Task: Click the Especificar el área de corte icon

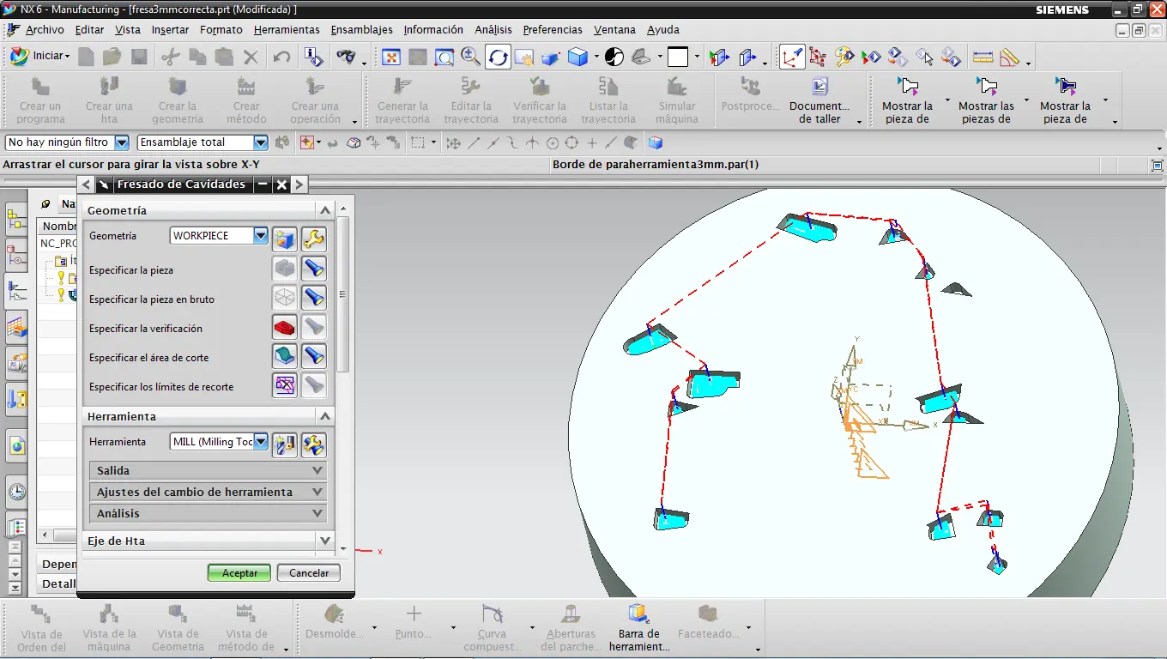Action: point(285,357)
